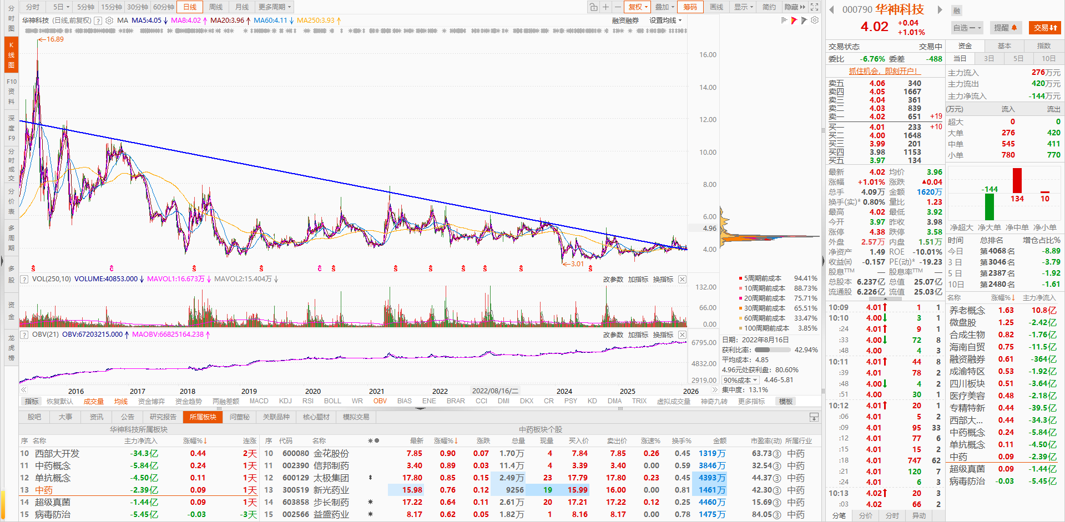Open 分时图 in left sidebar
Viewport: 1065px width, 522px height.
point(11,18)
